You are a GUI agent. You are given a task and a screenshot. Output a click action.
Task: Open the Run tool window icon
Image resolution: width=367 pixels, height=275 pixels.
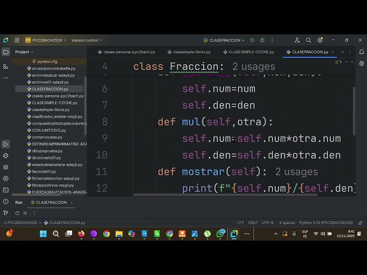click(6, 144)
